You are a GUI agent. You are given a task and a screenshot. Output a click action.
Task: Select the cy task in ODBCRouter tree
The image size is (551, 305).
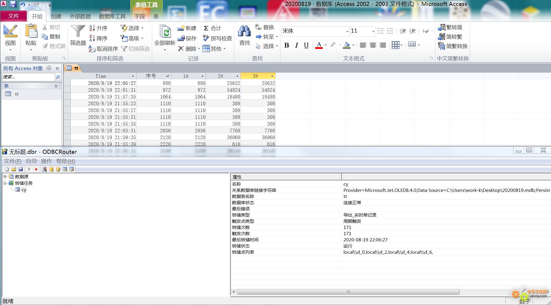click(x=24, y=190)
